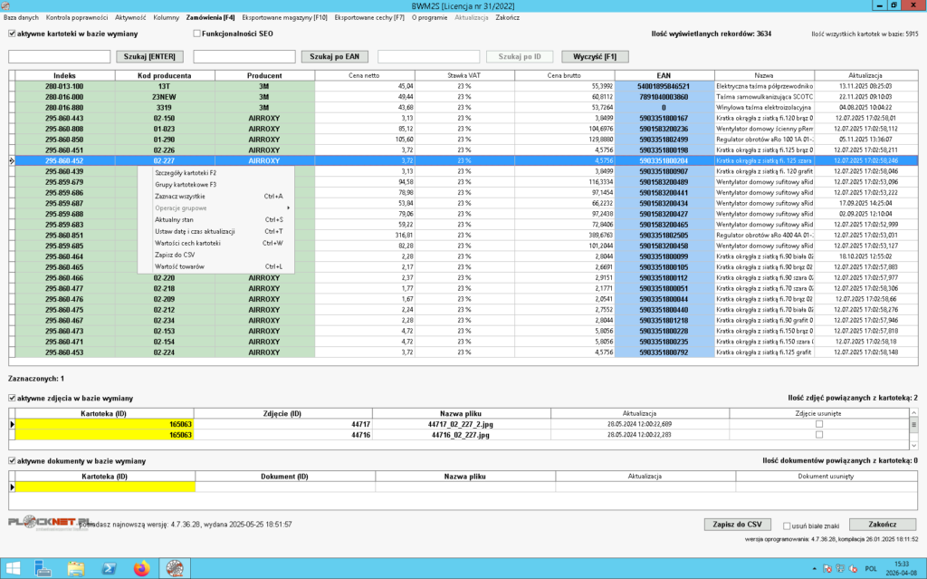
Task: Open PowerShell from the taskbar
Action: [x=108, y=568]
